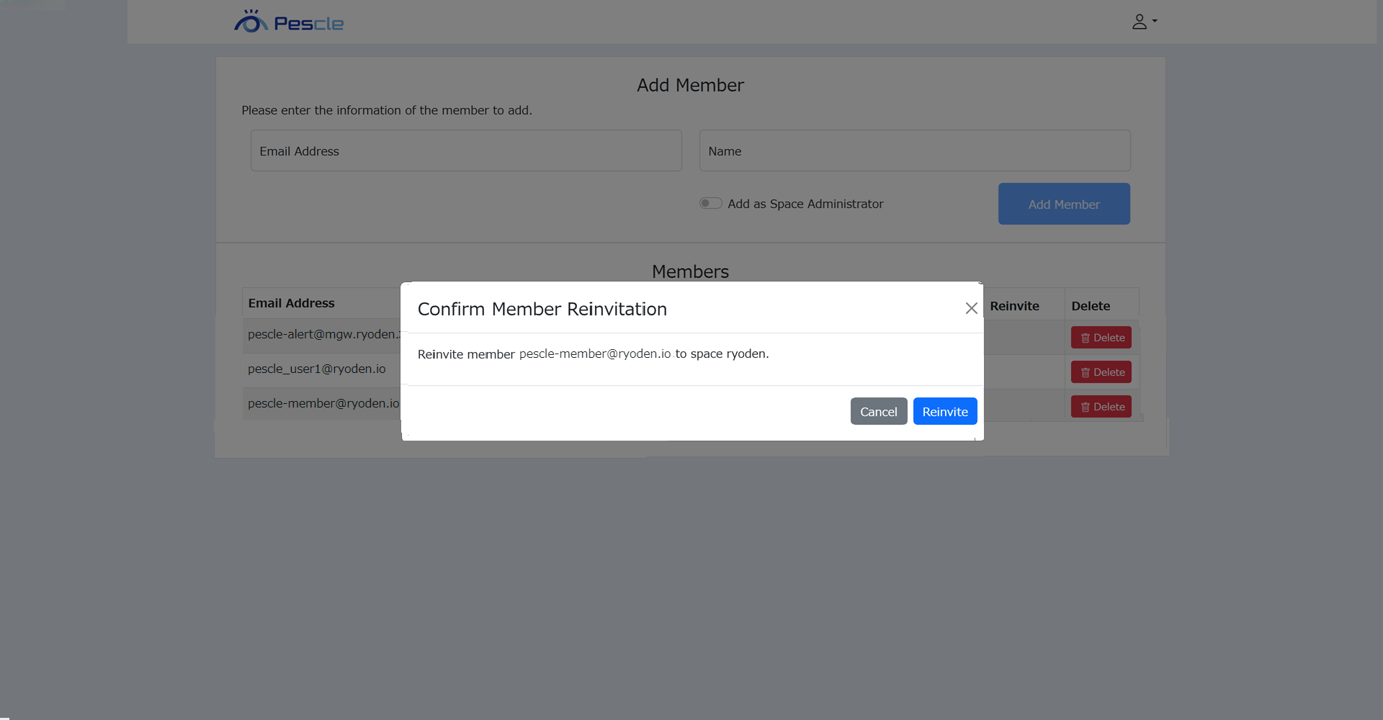Close the Confirm Member Reinvitation dialog
The height and width of the screenshot is (720, 1383).
(x=971, y=308)
